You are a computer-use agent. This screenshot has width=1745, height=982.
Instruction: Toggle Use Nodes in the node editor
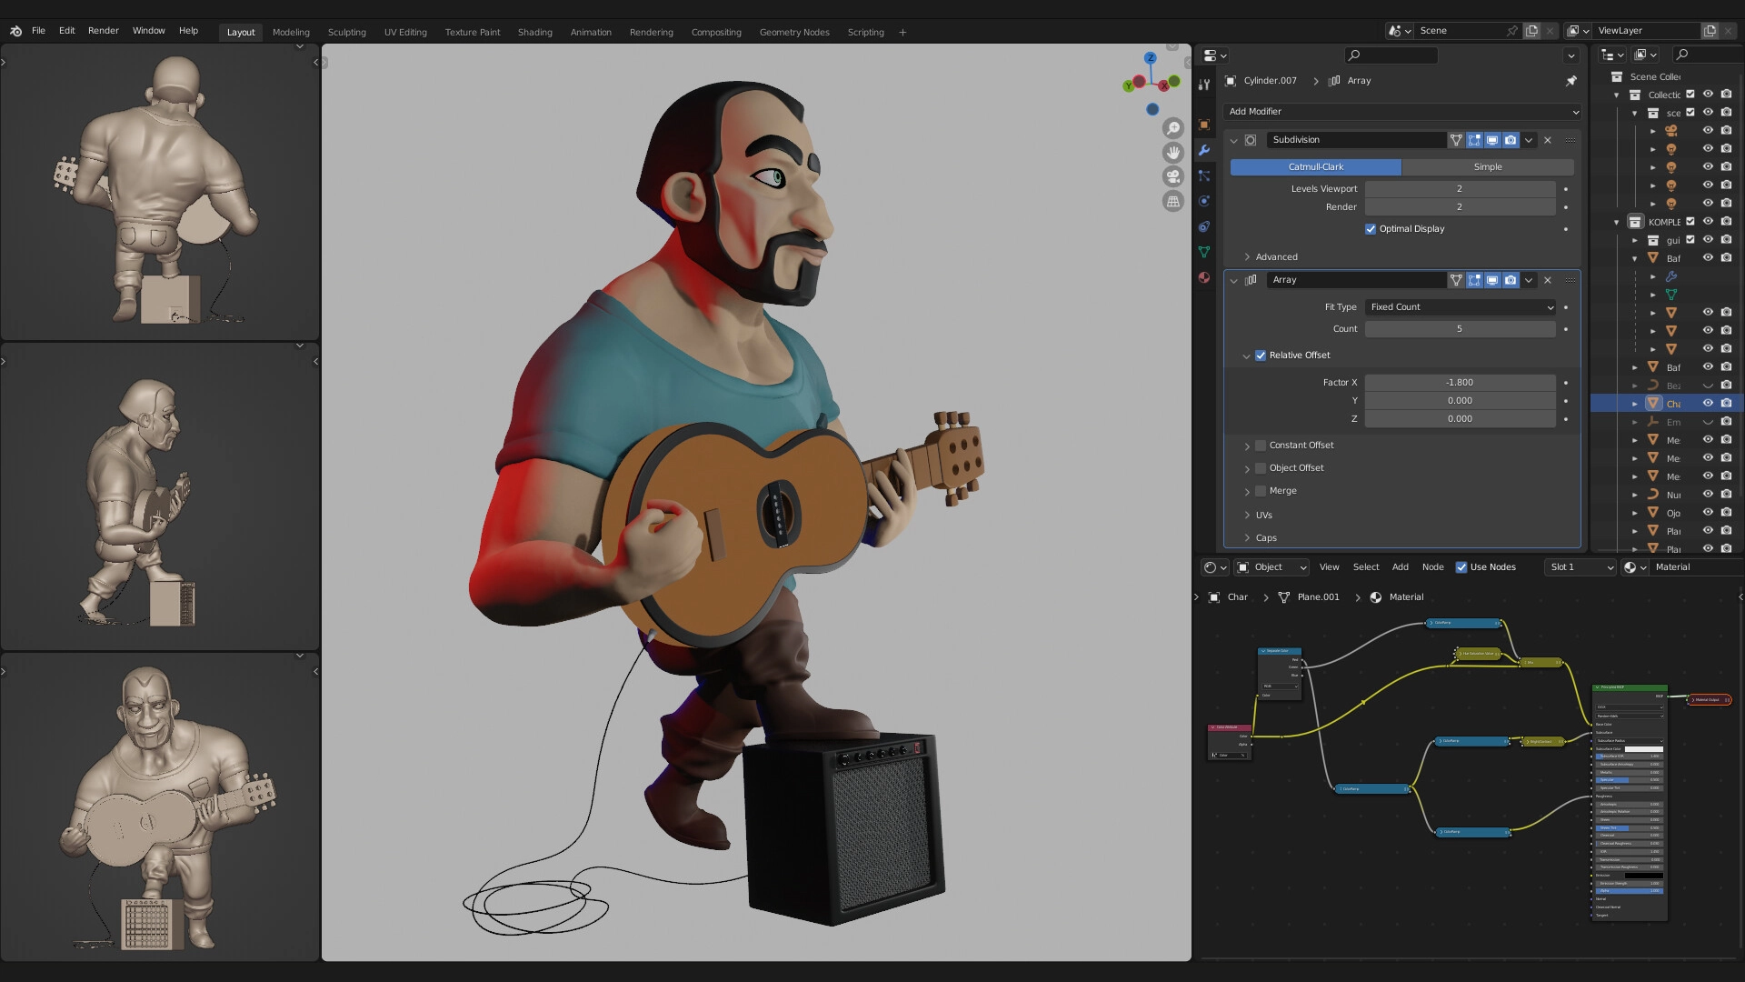tap(1461, 567)
